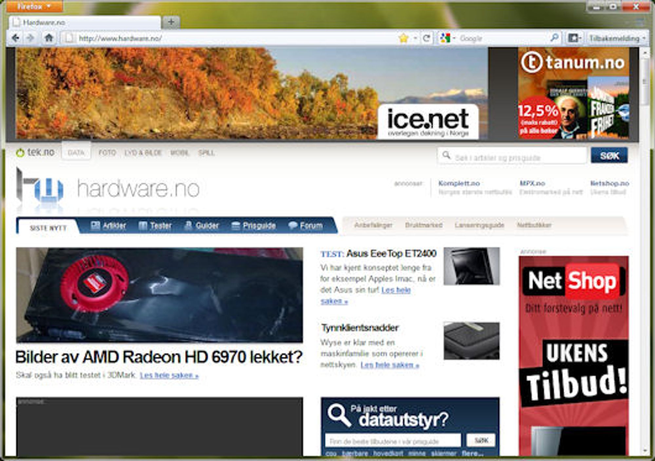
Task: Click the datautstyr price guide search field
Action: 393,441
